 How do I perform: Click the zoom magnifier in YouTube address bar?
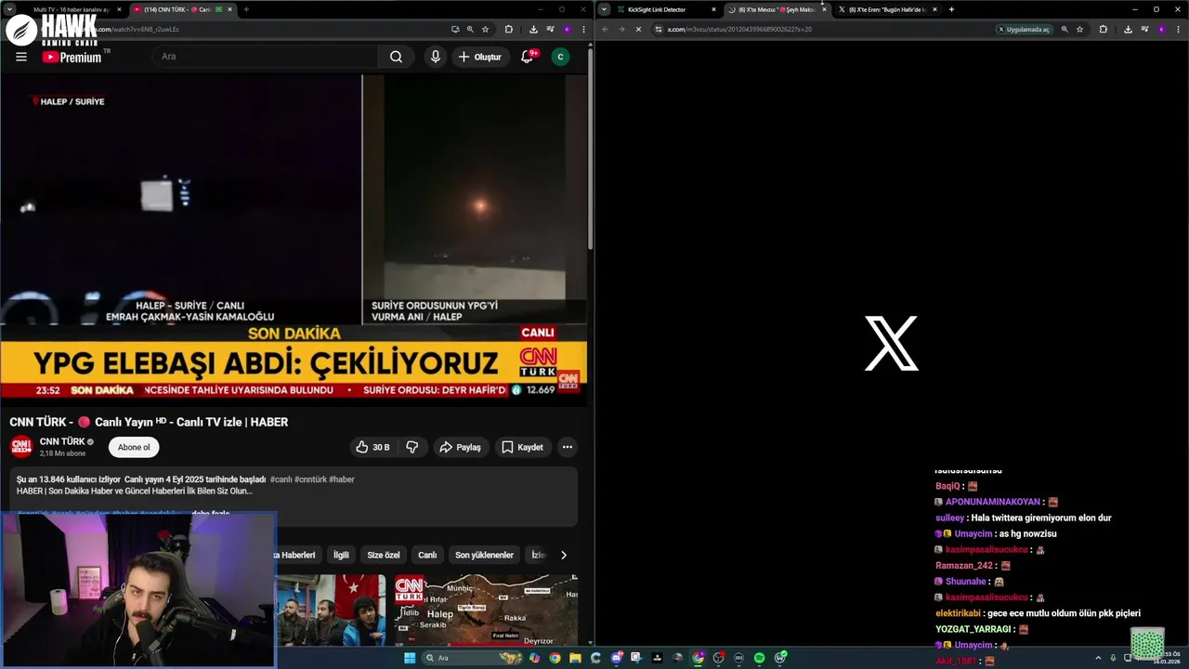470,29
